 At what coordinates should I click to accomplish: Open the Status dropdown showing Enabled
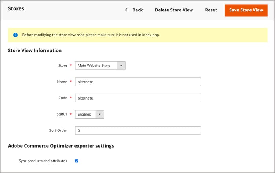(89, 114)
